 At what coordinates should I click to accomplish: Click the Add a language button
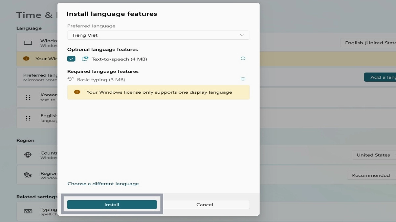(381, 77)
